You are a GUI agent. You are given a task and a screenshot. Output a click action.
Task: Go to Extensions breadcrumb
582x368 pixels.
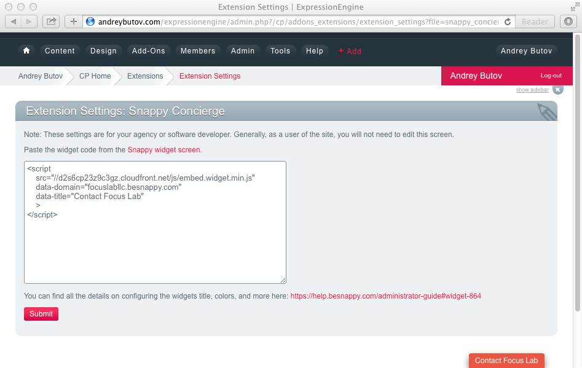click(145, 76)
